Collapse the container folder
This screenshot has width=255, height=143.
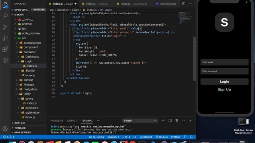28,52
